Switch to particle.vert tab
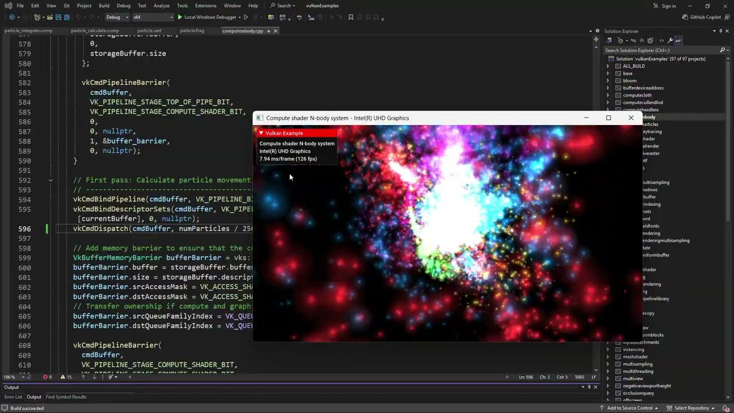This screenshot has width=734, height=413. (x=149, y=31)
